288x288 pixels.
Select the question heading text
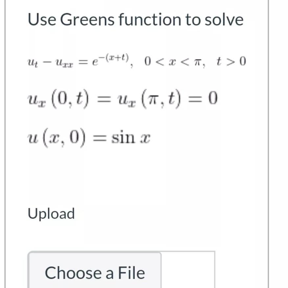click(x=135, y=19)
